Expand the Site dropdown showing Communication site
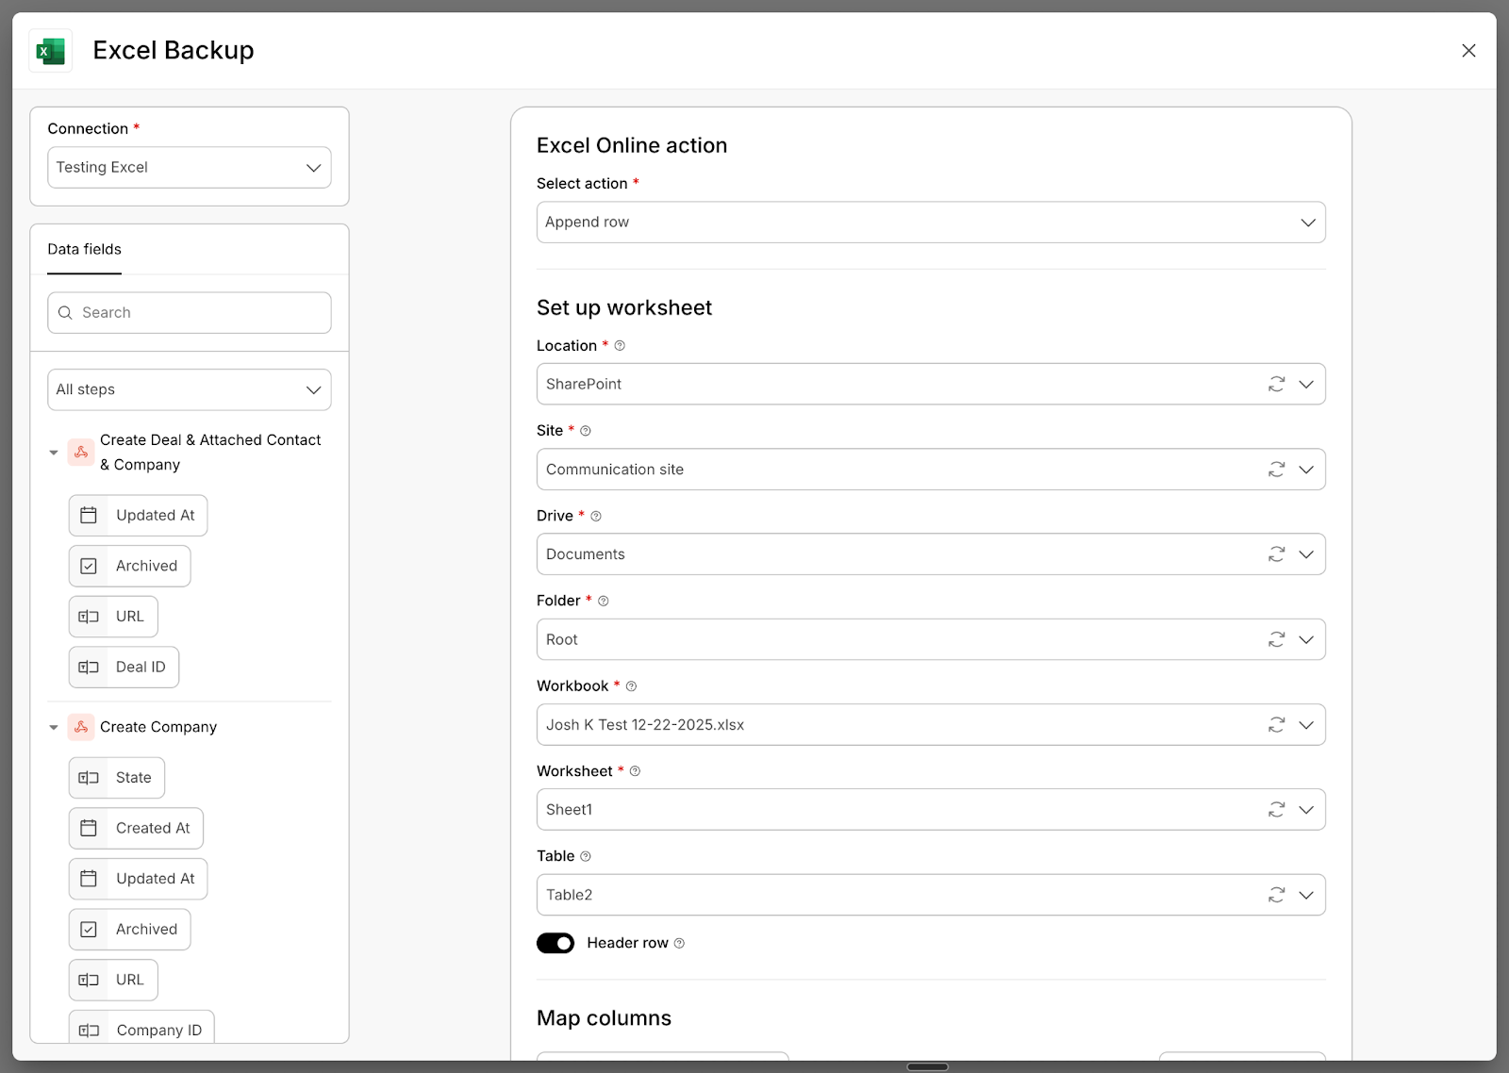This screenshot has height=1073, width=1509. pos(1306,470)
